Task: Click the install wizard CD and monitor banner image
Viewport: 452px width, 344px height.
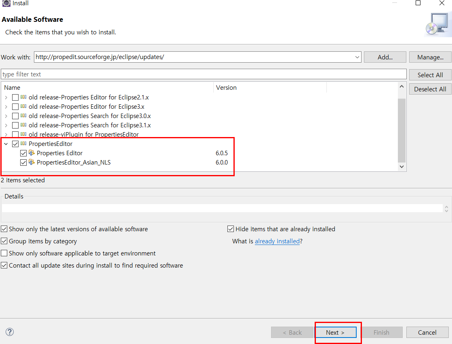Action: point(437,25)
